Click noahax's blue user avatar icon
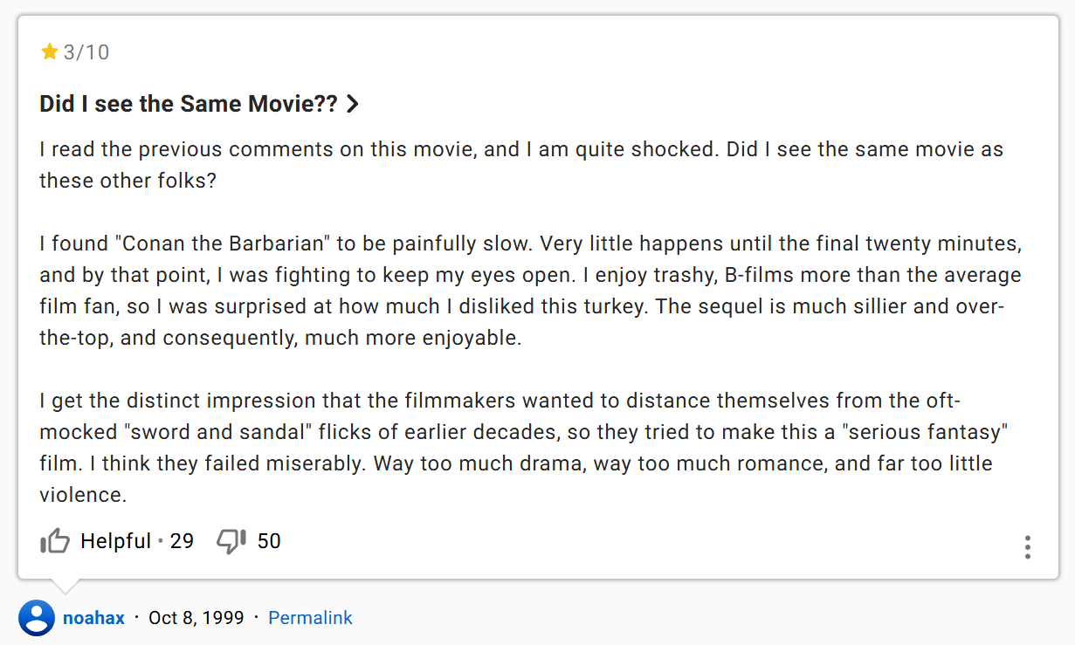The height and width of the screenshot is (645, 1075). pos(37,618)
